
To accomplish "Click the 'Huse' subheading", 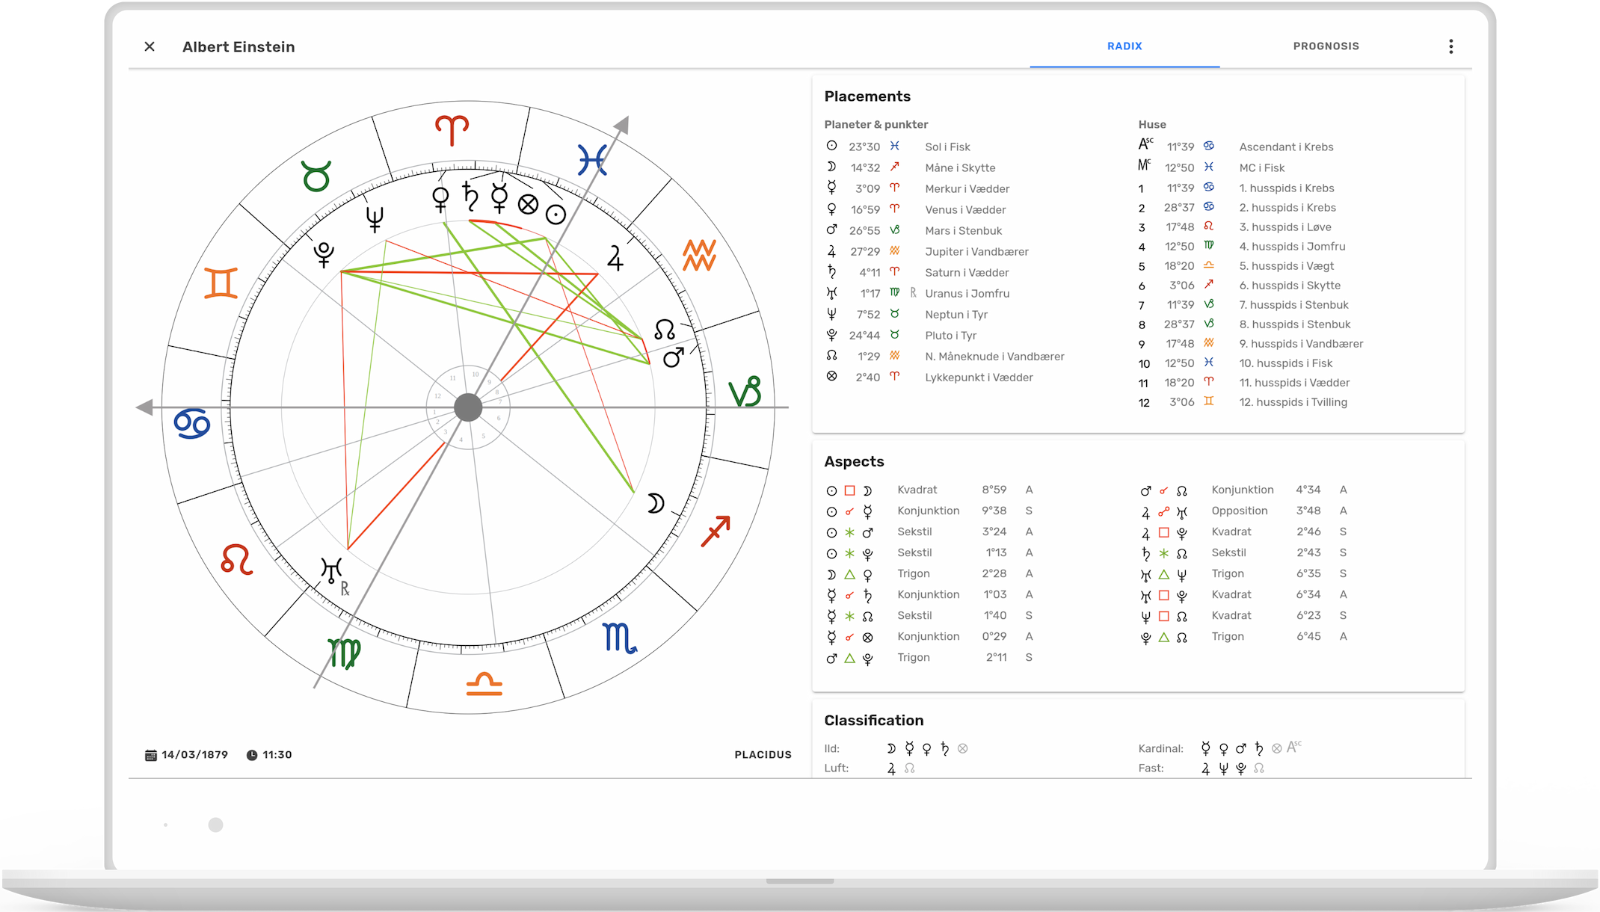I will (x=1151, y=124).
